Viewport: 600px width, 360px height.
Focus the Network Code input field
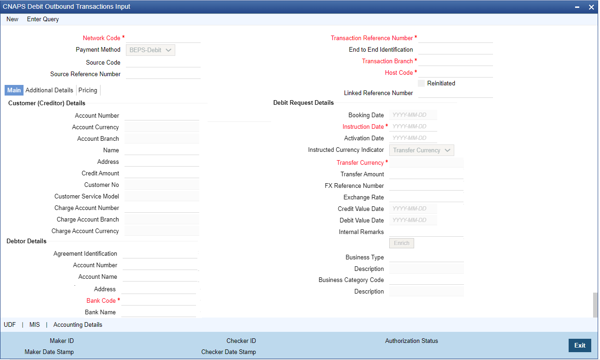tap(163, 38)
